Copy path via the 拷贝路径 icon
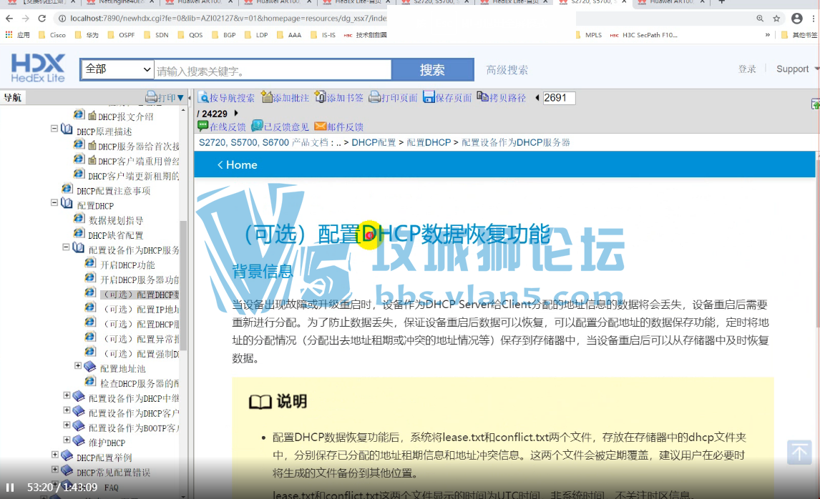Screen dimensions: 820x499 483,97
